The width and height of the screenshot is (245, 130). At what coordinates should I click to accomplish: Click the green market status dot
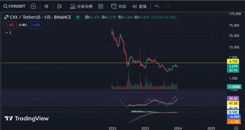(x=78, y=17)
